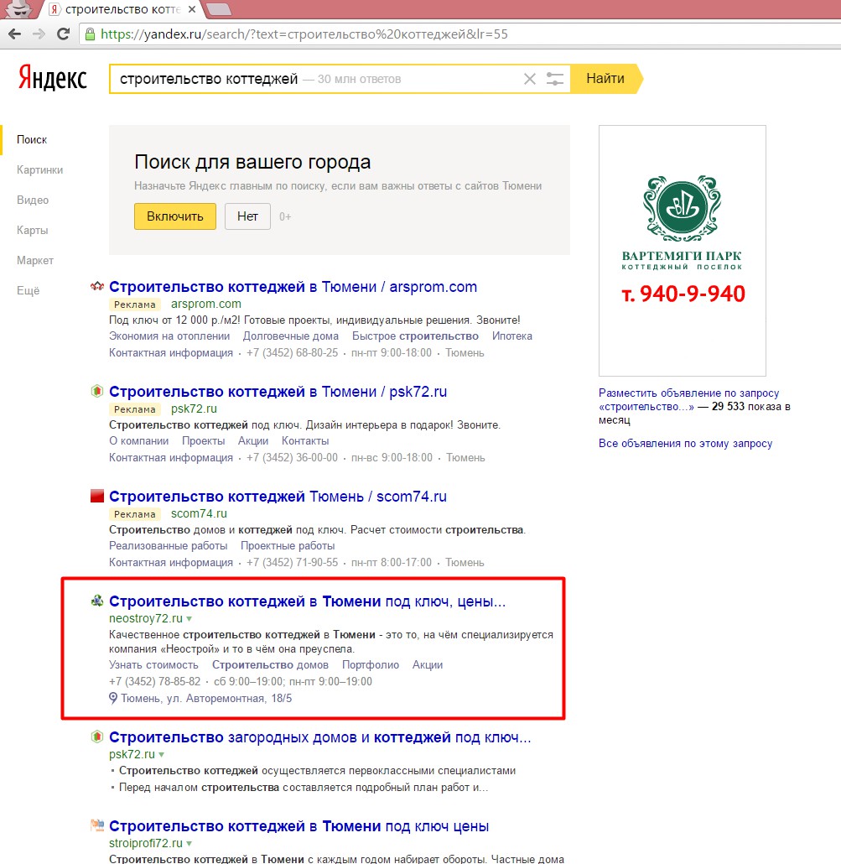Open Строительство загородных домов result title
This screenshot has height=864, width=841.
point(320,737)
